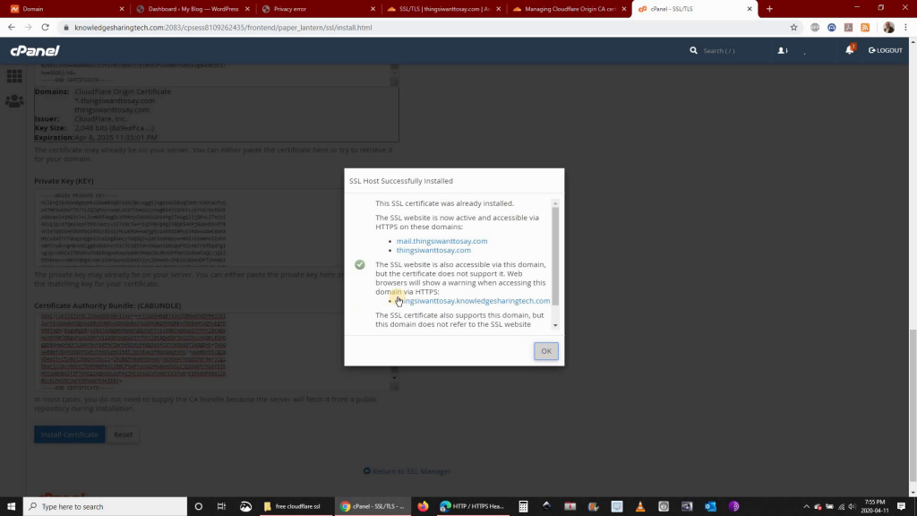Image resolution: width=917 pixels, height=516 pixels.
Task: Open Cortana circle icon on taskbar
Action: pyautogui.click(x=198, y=507)
